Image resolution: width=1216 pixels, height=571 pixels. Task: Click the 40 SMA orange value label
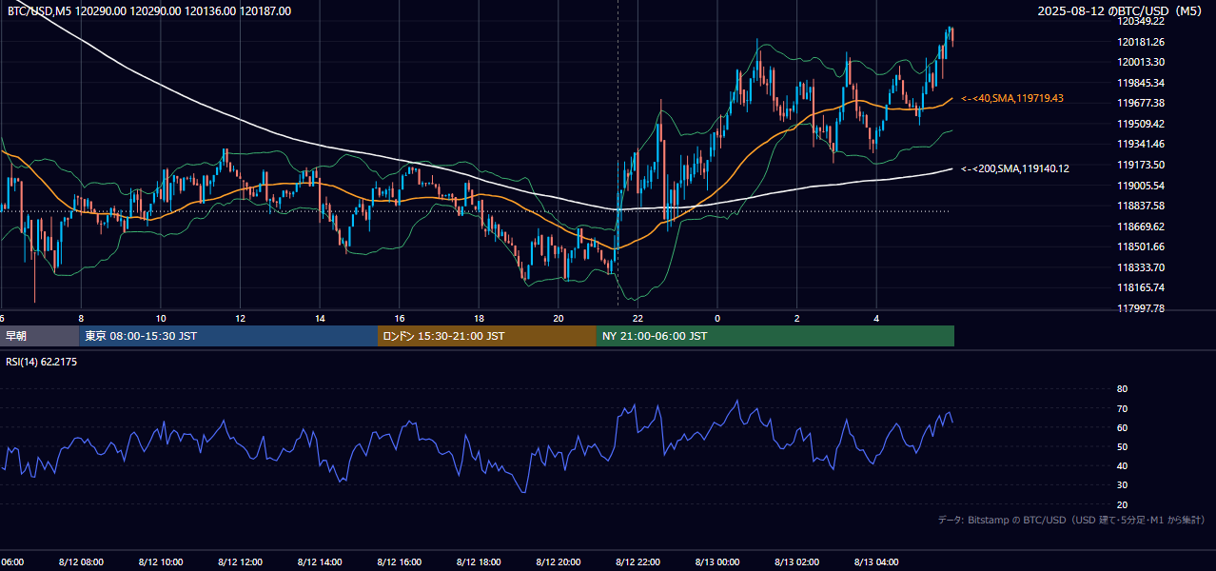tap(1012, 98)
